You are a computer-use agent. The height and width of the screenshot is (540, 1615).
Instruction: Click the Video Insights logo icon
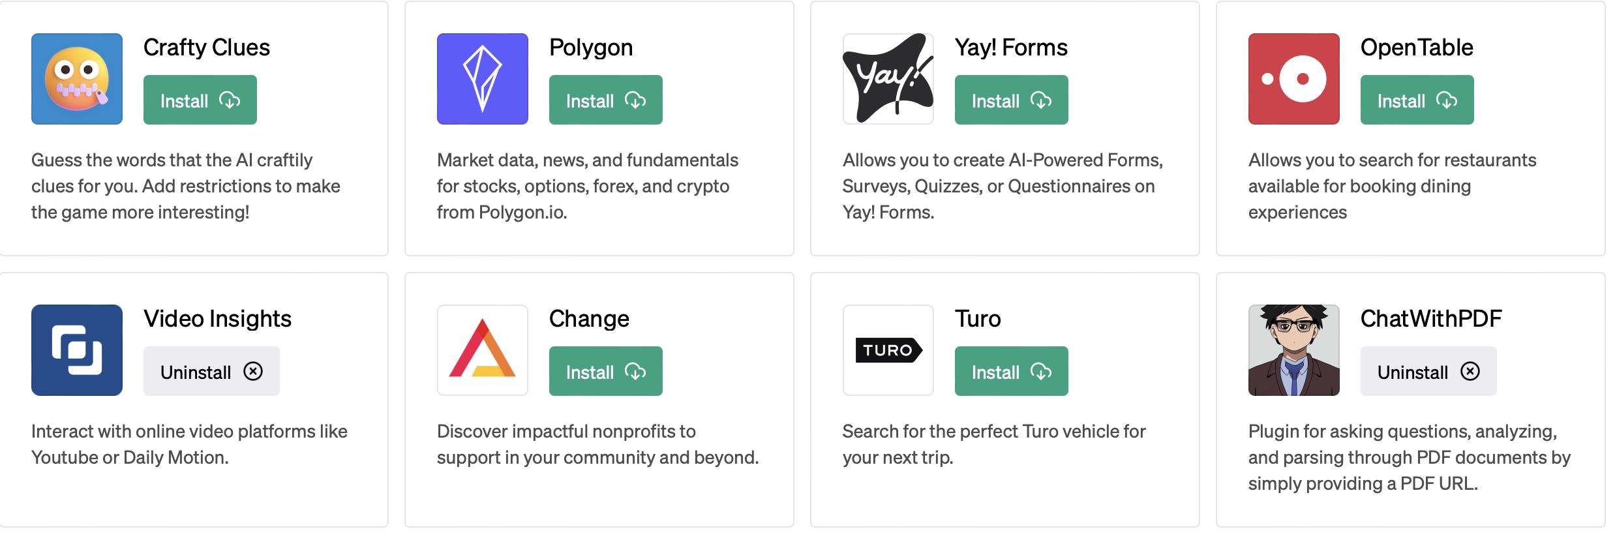77,350
